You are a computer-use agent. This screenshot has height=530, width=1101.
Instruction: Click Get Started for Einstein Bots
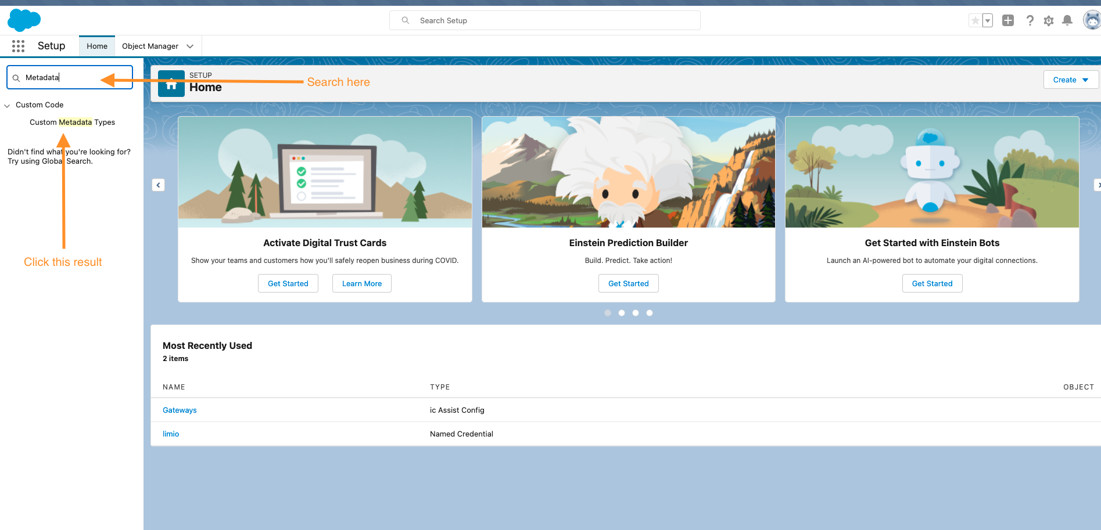coord(933,283)
